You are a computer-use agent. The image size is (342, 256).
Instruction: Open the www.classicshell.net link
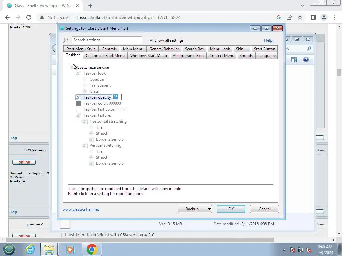click(x=81, y=209)
